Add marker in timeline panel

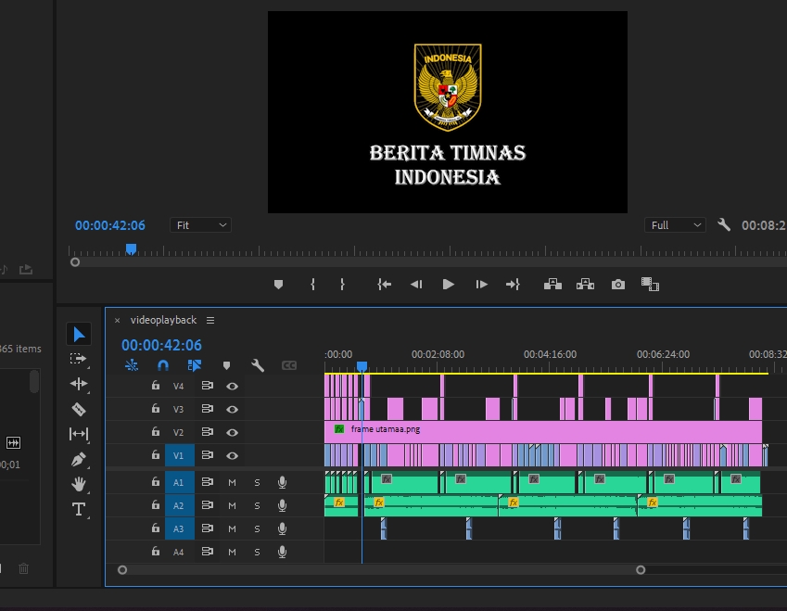point(226,365)
